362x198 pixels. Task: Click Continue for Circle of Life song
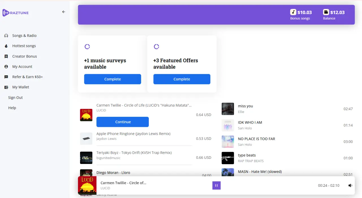pos(122,122)
